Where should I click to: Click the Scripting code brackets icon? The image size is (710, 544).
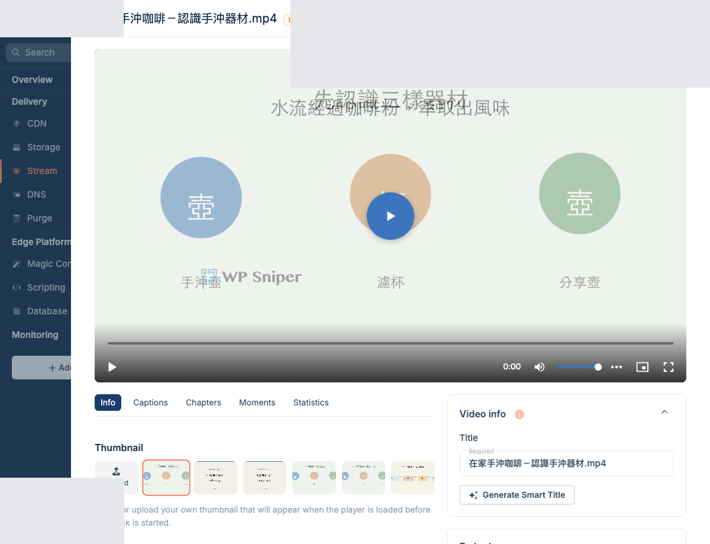coord(16,288)
